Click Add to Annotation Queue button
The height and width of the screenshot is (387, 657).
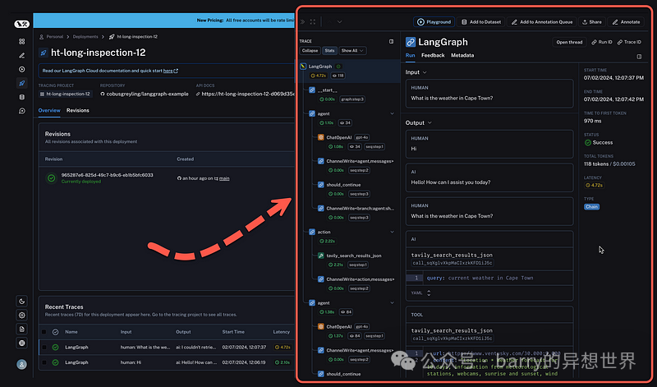pyautogui.click(x=542, y=22)
